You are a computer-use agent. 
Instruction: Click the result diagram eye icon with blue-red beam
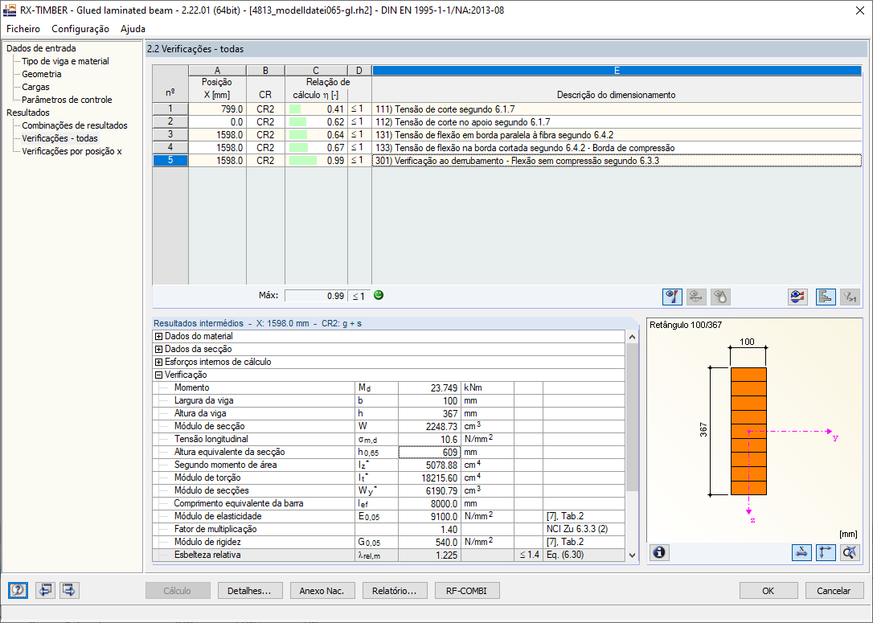tap(797, 297)
